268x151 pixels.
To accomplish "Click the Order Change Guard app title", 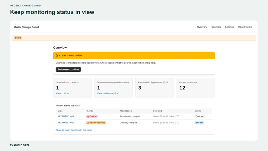I will coord(26,27).
